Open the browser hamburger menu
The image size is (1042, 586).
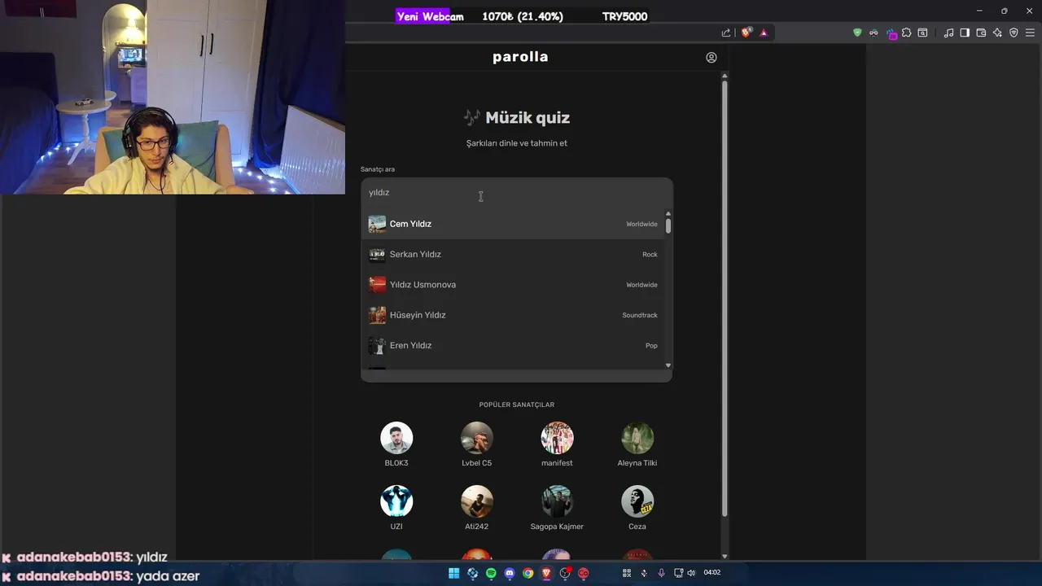point(1030,33)
